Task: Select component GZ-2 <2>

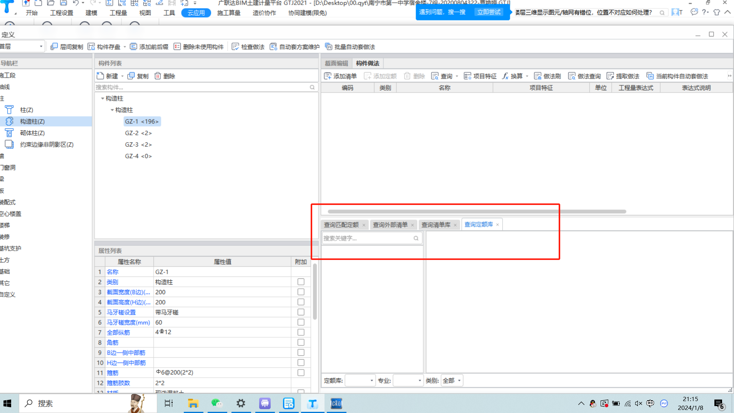Action: pos(138,133)
